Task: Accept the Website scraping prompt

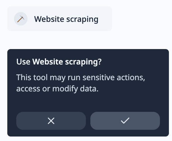Action: point(125,121)
